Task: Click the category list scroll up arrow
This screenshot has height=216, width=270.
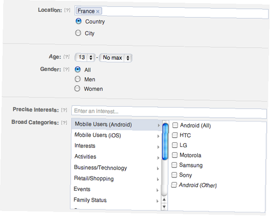Action: (164, 200)
